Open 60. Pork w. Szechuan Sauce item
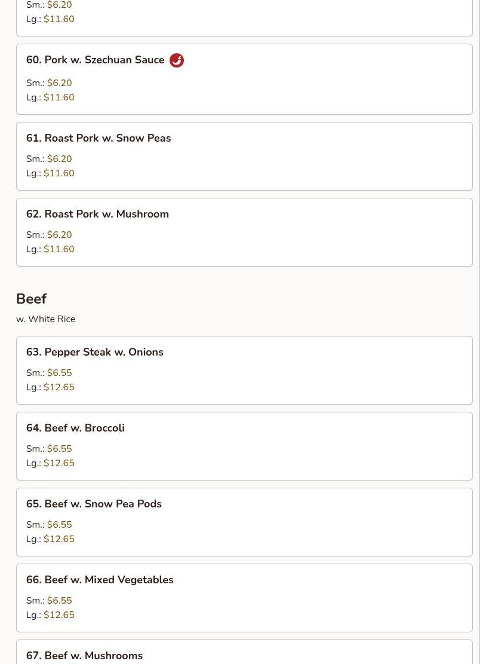The height and width of the screenshot is (664, 492). (96, 60)
